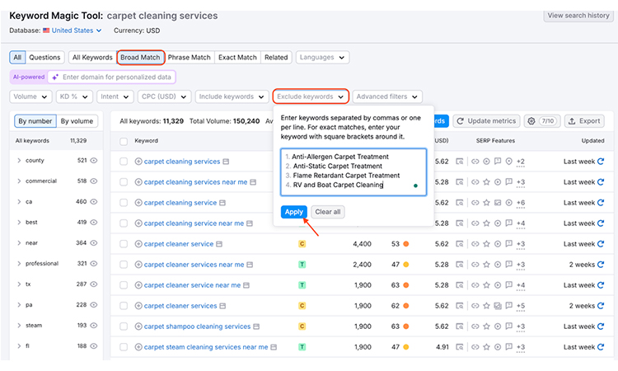Open SERP snapshot icon beside carpet cleaner services
Screen dimensions: 618x371
pos(222,306)
